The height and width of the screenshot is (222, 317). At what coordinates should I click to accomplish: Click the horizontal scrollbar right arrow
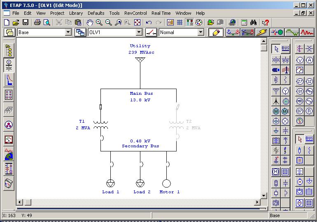pyautogui.click(x=257, y=202)
